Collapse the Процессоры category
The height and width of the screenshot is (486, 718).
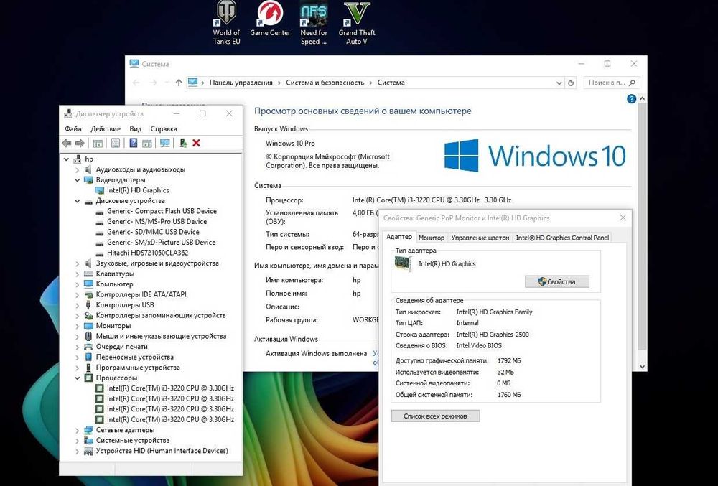(78, 378)
